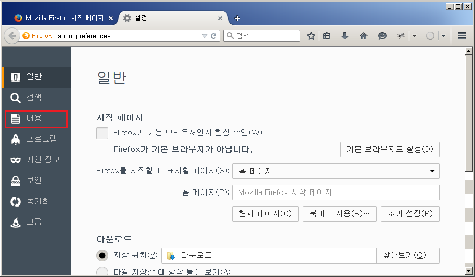
Task: Click the circular spinner add-on icon
Action: click(x=430, y=36)
